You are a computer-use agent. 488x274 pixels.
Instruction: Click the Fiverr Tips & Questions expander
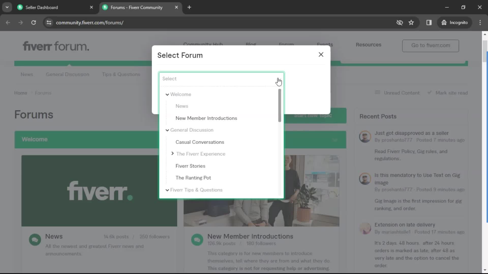(x=167, y=190)
